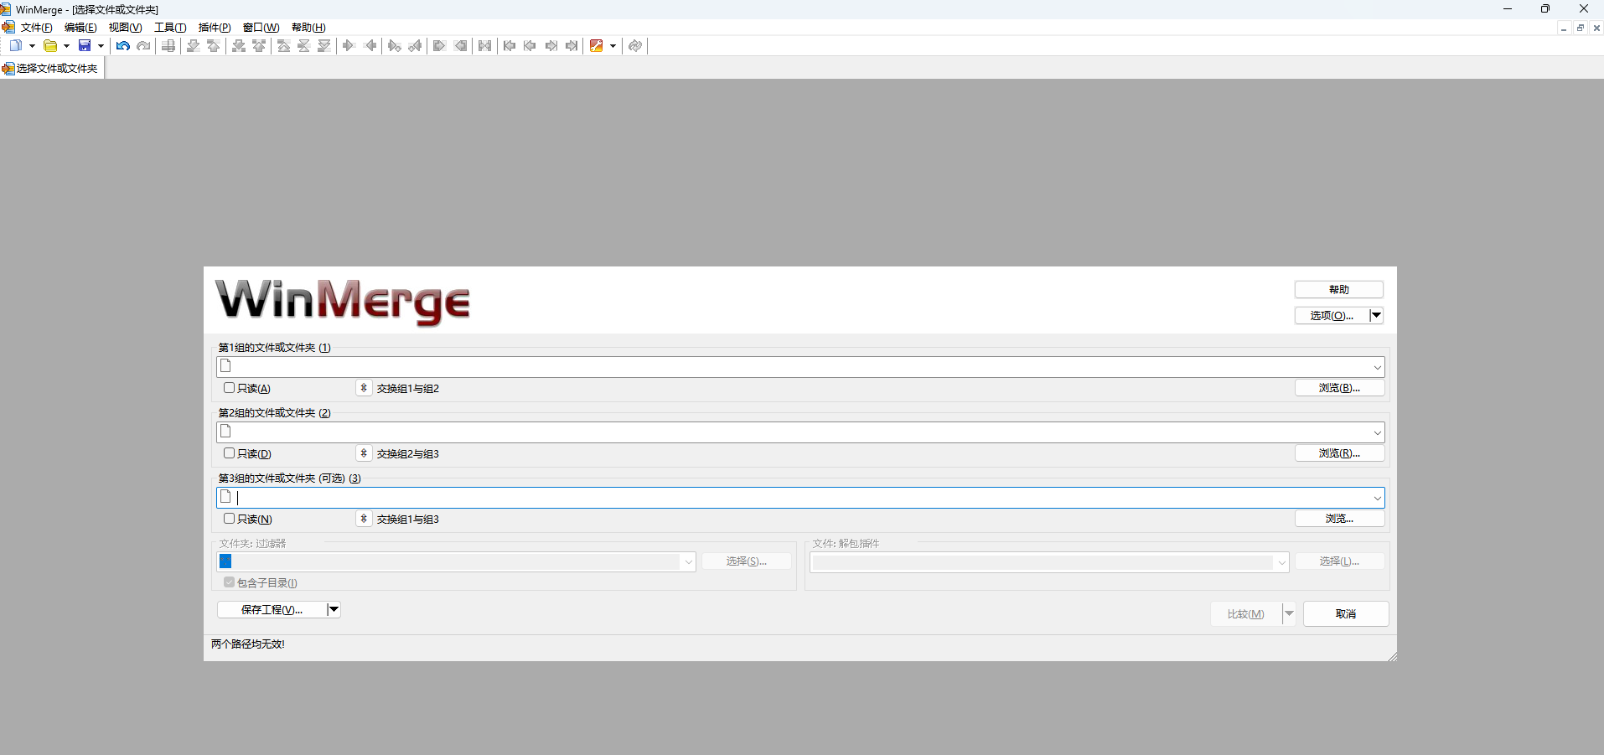Click the swap icon for 交换组2与组3
This screenshot has width=1604, height=755.
click(364, 453)
